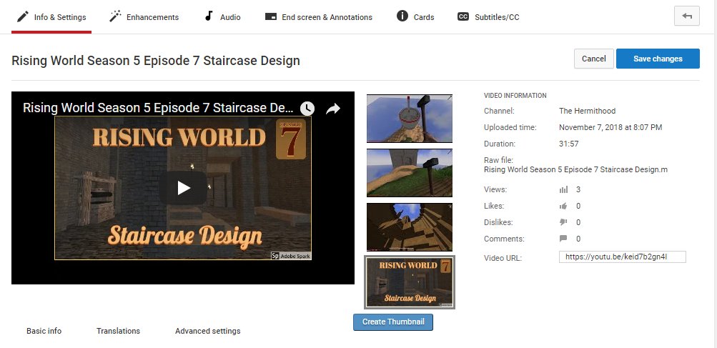Click the bar chart icon next to Views
Image resolution: width=717 pixels, height=348 pixels.
click(563, 189)
